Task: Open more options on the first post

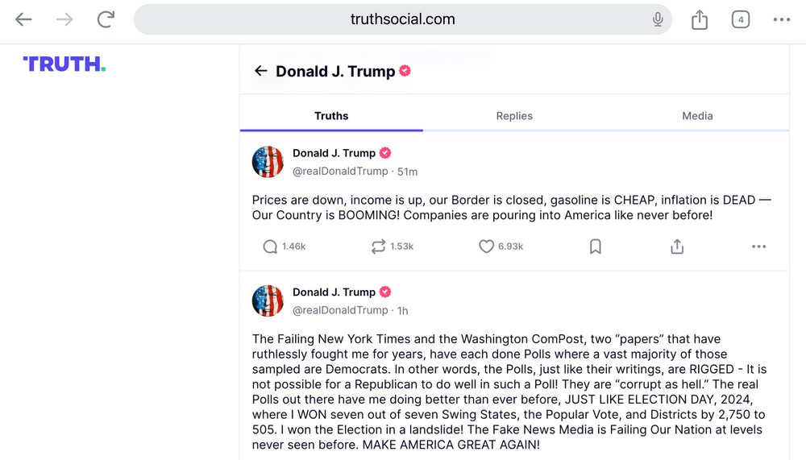Action: tap(758, 247)
